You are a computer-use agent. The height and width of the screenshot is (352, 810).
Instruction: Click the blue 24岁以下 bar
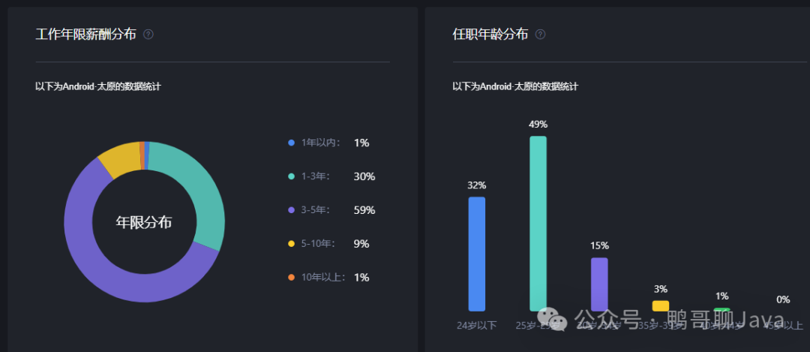pyautogui.click(x=477, y=254)
